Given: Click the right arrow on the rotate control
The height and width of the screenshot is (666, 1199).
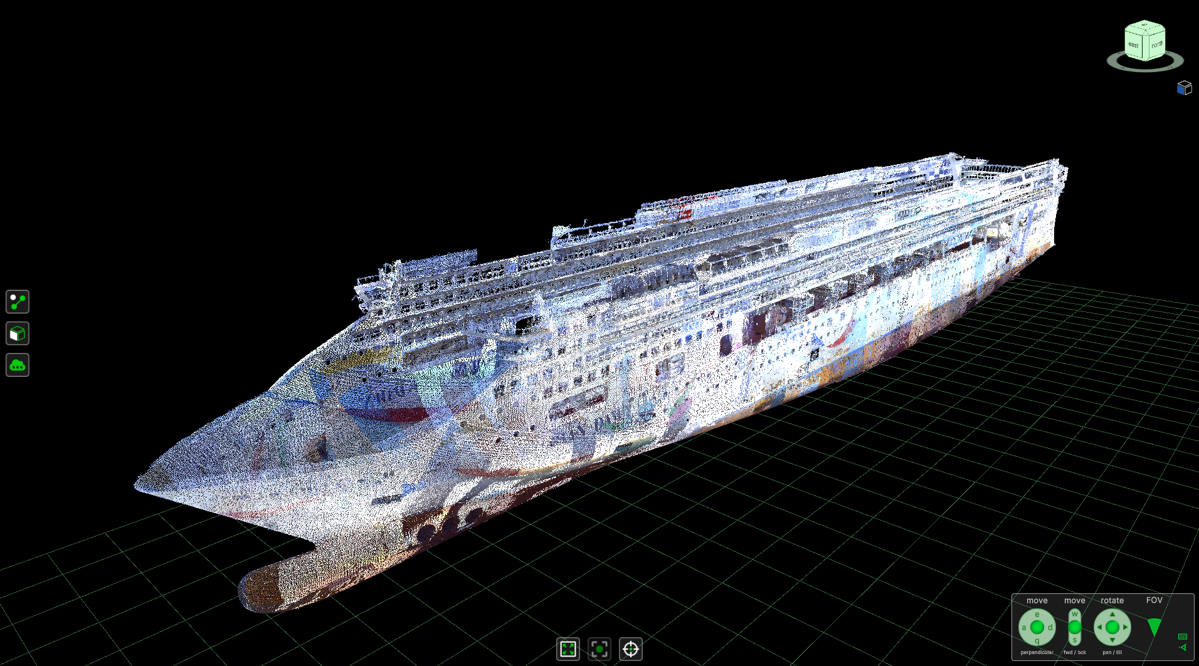Looking at the screenshot, I should (1125, 627).
